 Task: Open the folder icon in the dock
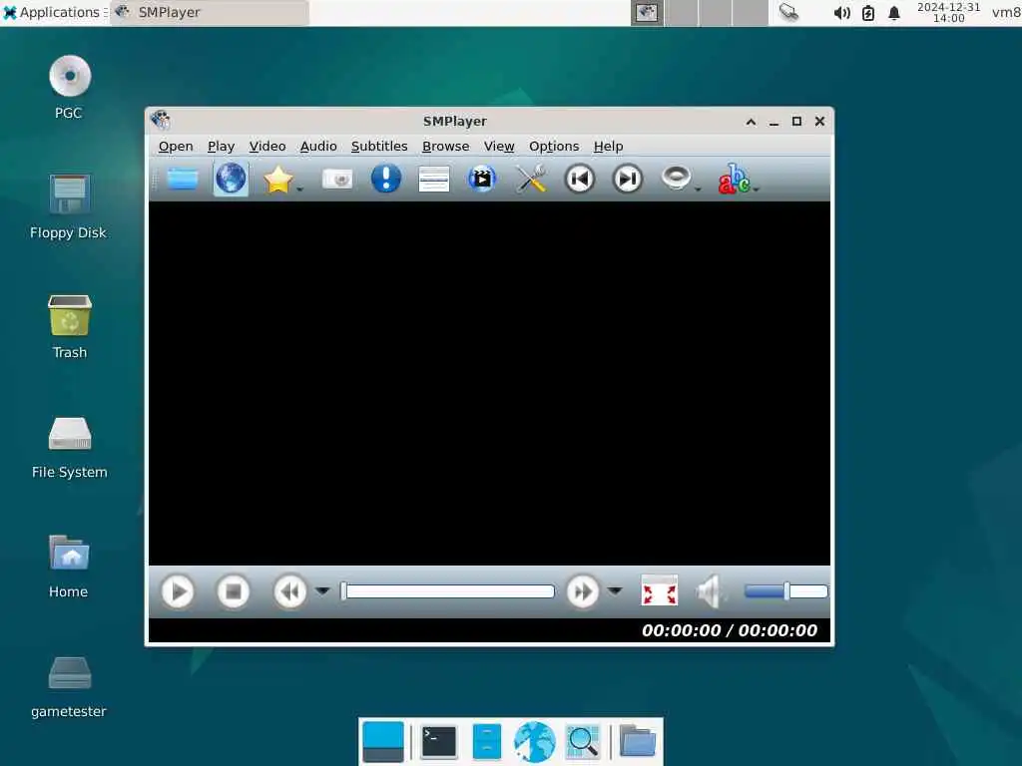pos(637,741)
